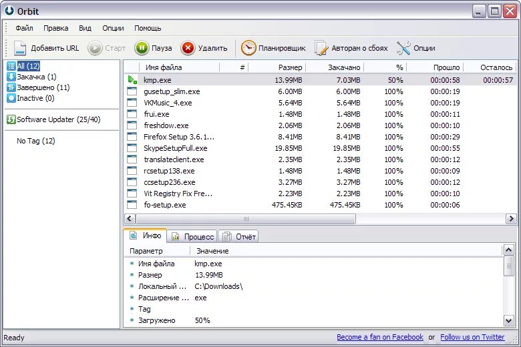
Task: Click the downloading status icon of kmp.exe
Action: click(x=132, y=80)
